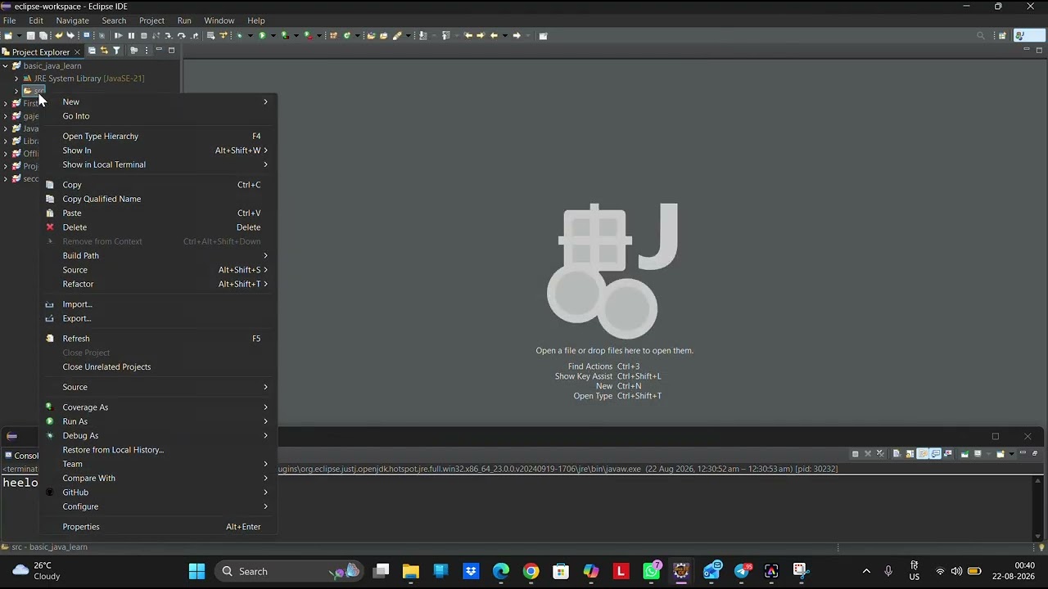Open Project Explorer View Menu (three dots)
The image size is (1048, 589).
tap(147, 51)
